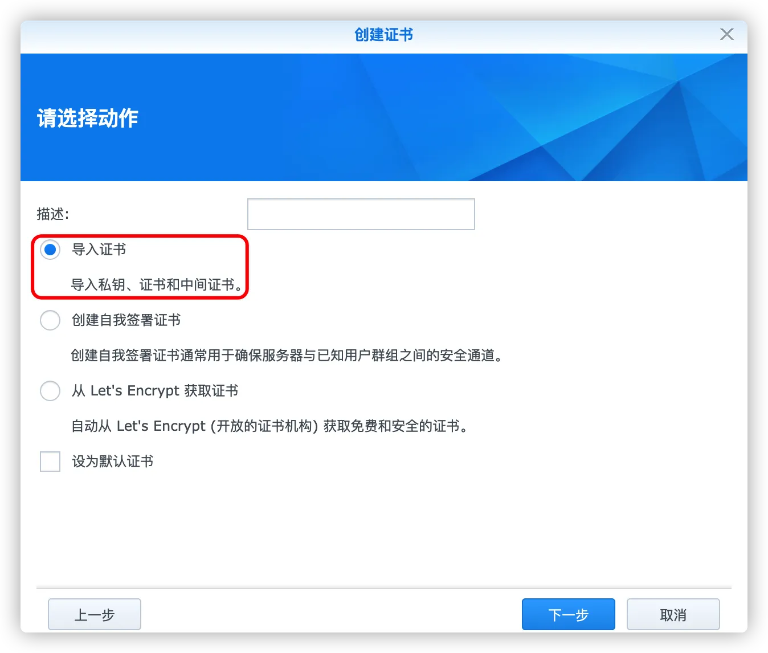Close the 创建证书 dialog
768x653 pixels.
(x=727, y=34)
